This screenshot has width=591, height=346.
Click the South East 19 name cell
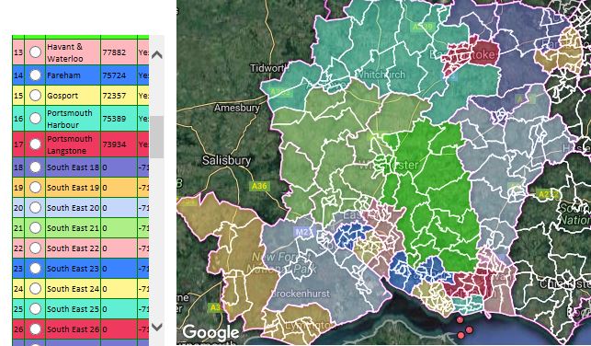74,188
